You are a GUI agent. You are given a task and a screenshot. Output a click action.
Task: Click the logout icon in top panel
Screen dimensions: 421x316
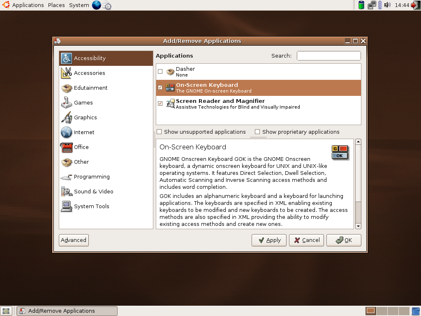pos(416,5)
